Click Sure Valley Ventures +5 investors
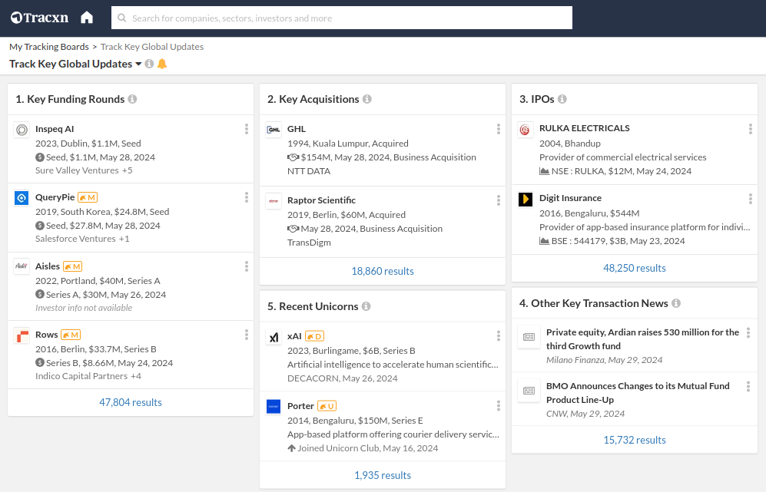This screenshot has height=492, width=766. coord(84,170)
